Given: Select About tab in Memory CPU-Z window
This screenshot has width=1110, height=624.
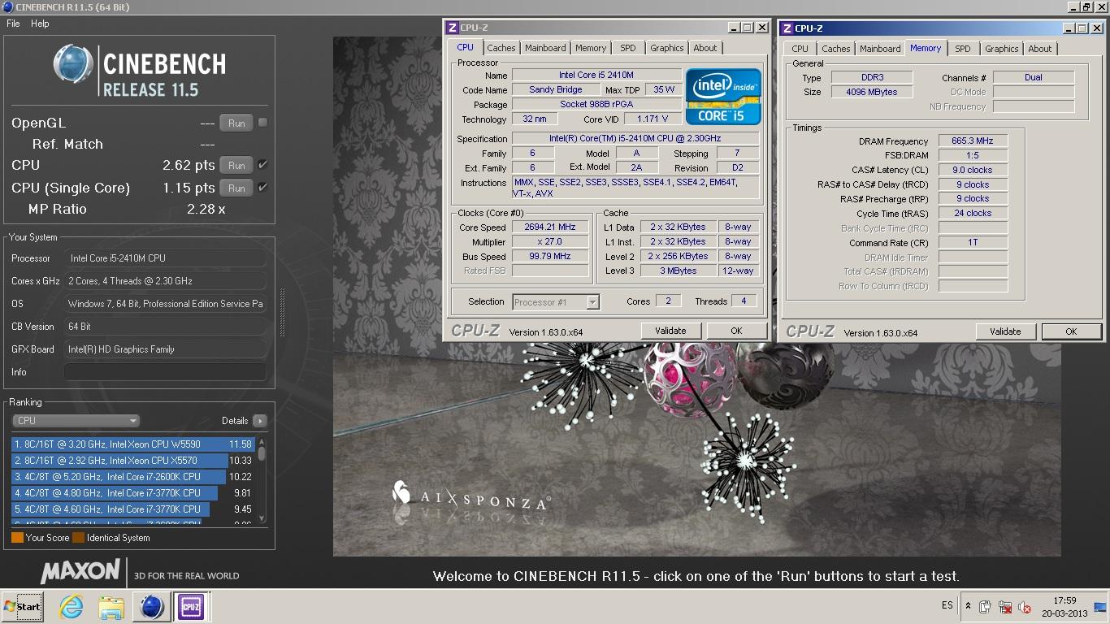Looking at the screenshot, I should [1040, 49].
